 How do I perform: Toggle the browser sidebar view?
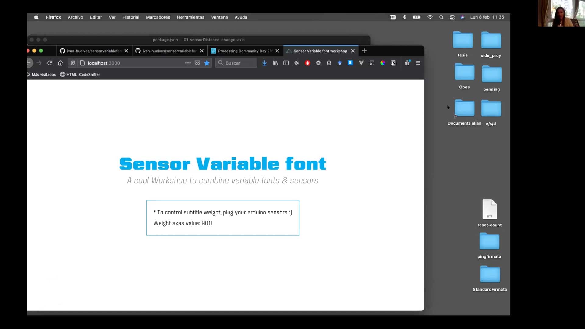(x=286, y=63)
